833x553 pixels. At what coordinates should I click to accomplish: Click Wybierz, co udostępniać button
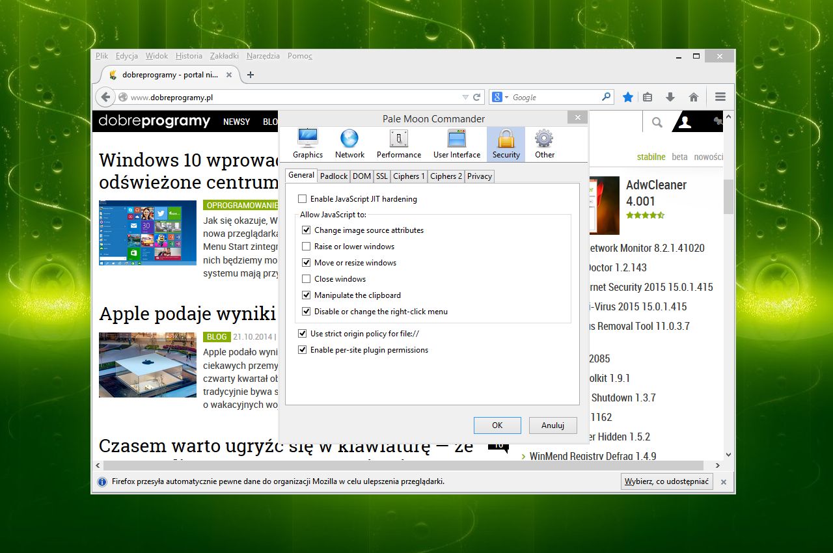(667, 482)
